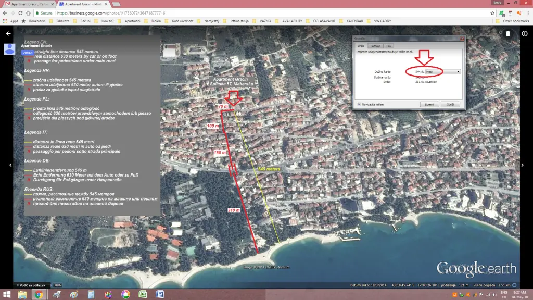Open Chrome from the Windows taskbar
Image resolution: width=533 pixels, height=300 pixels.
(x=39, y=294)
